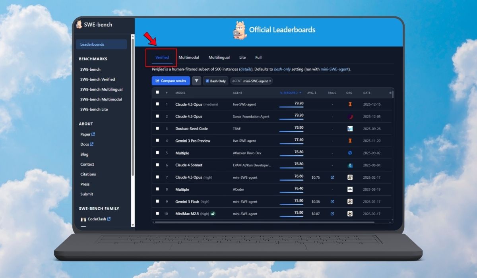Click EPAM org logo in Claude 4 Sonnet row

coord(350,165)
